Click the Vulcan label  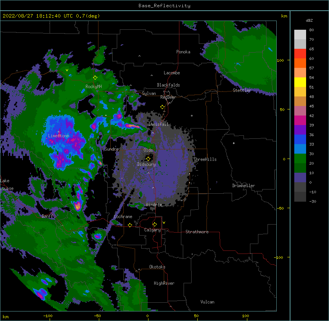(207, 302)
